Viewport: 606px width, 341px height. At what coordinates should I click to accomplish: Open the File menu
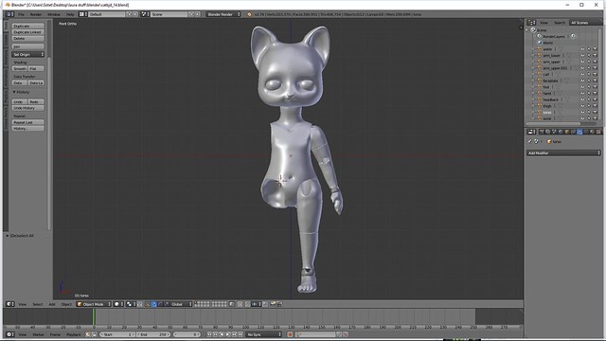pos(21,14)
